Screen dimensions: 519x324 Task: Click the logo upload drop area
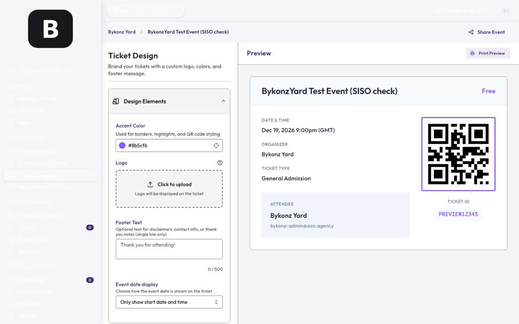[x=169, y=189]
